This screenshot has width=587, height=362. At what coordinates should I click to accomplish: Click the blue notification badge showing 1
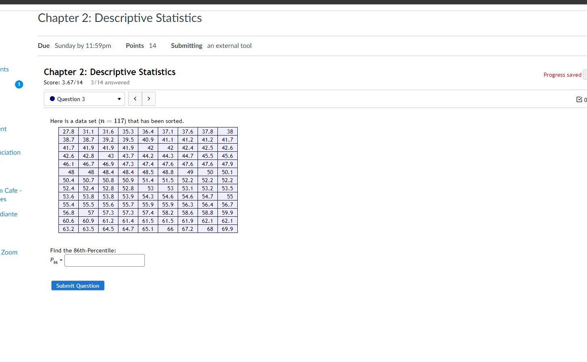(x=19, y=84)
